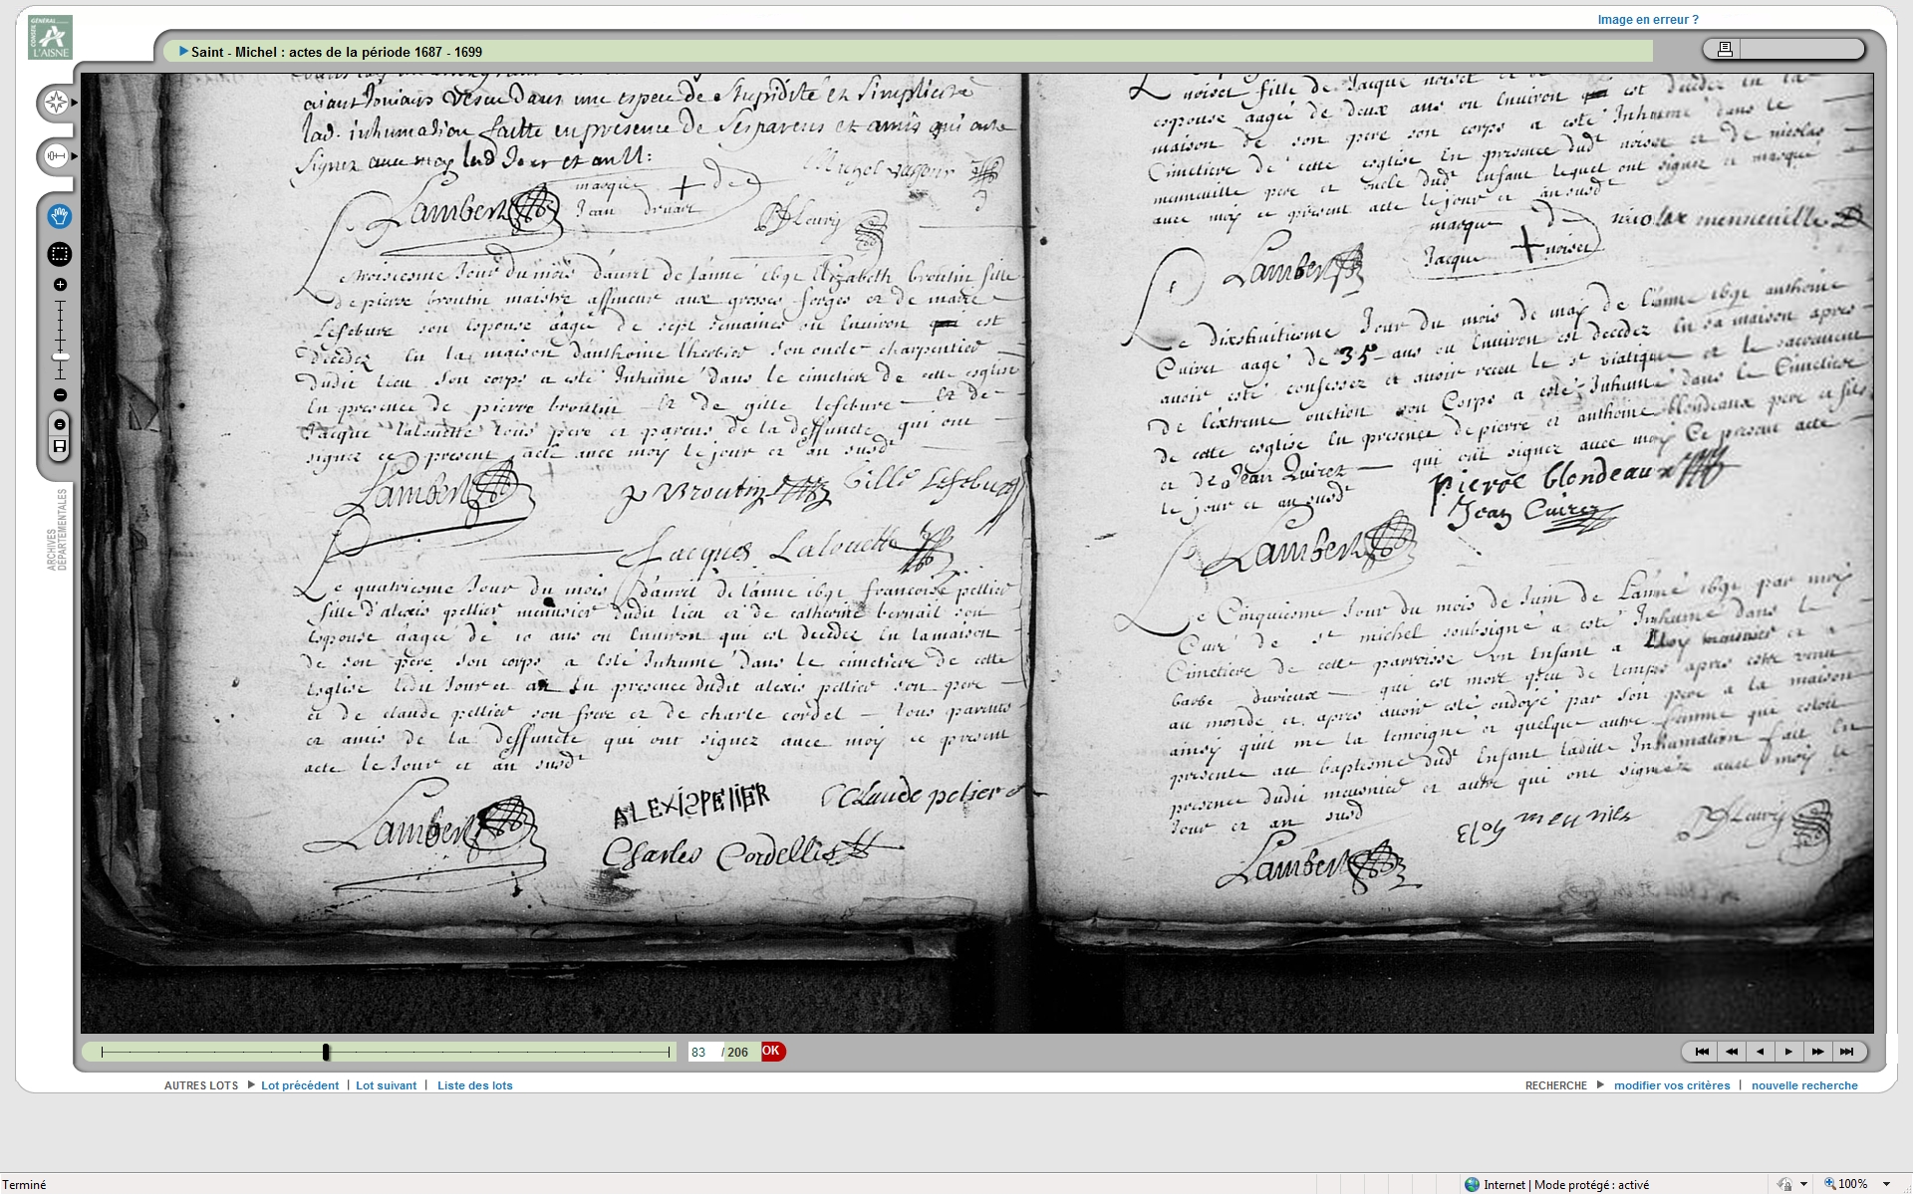Image resolution: width=1913 pixels, height=1195 pixels.
Task: Click the zoom out minus button
Action: click(x=60, y=395)
